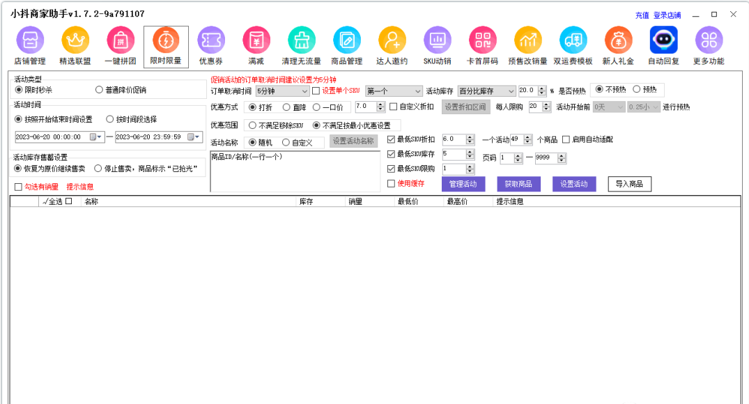This screenshot has height=404, width=749.
Task: Check the 启用自动适配 checkbox
Action: [x=566, y=139]
